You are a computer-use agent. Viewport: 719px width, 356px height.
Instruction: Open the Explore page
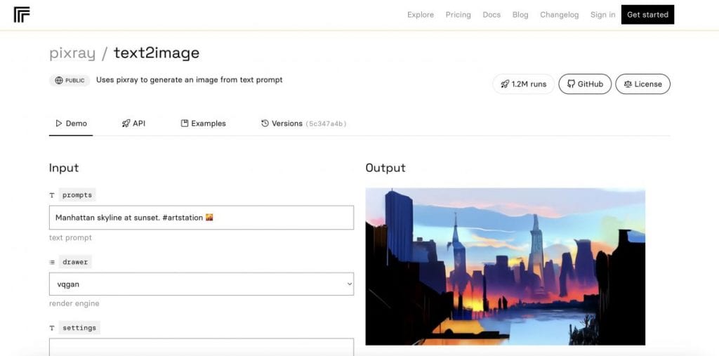421,15
